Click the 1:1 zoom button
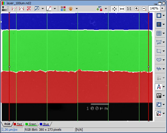Viewport: 167px width, 133px height. click(129, 9)
